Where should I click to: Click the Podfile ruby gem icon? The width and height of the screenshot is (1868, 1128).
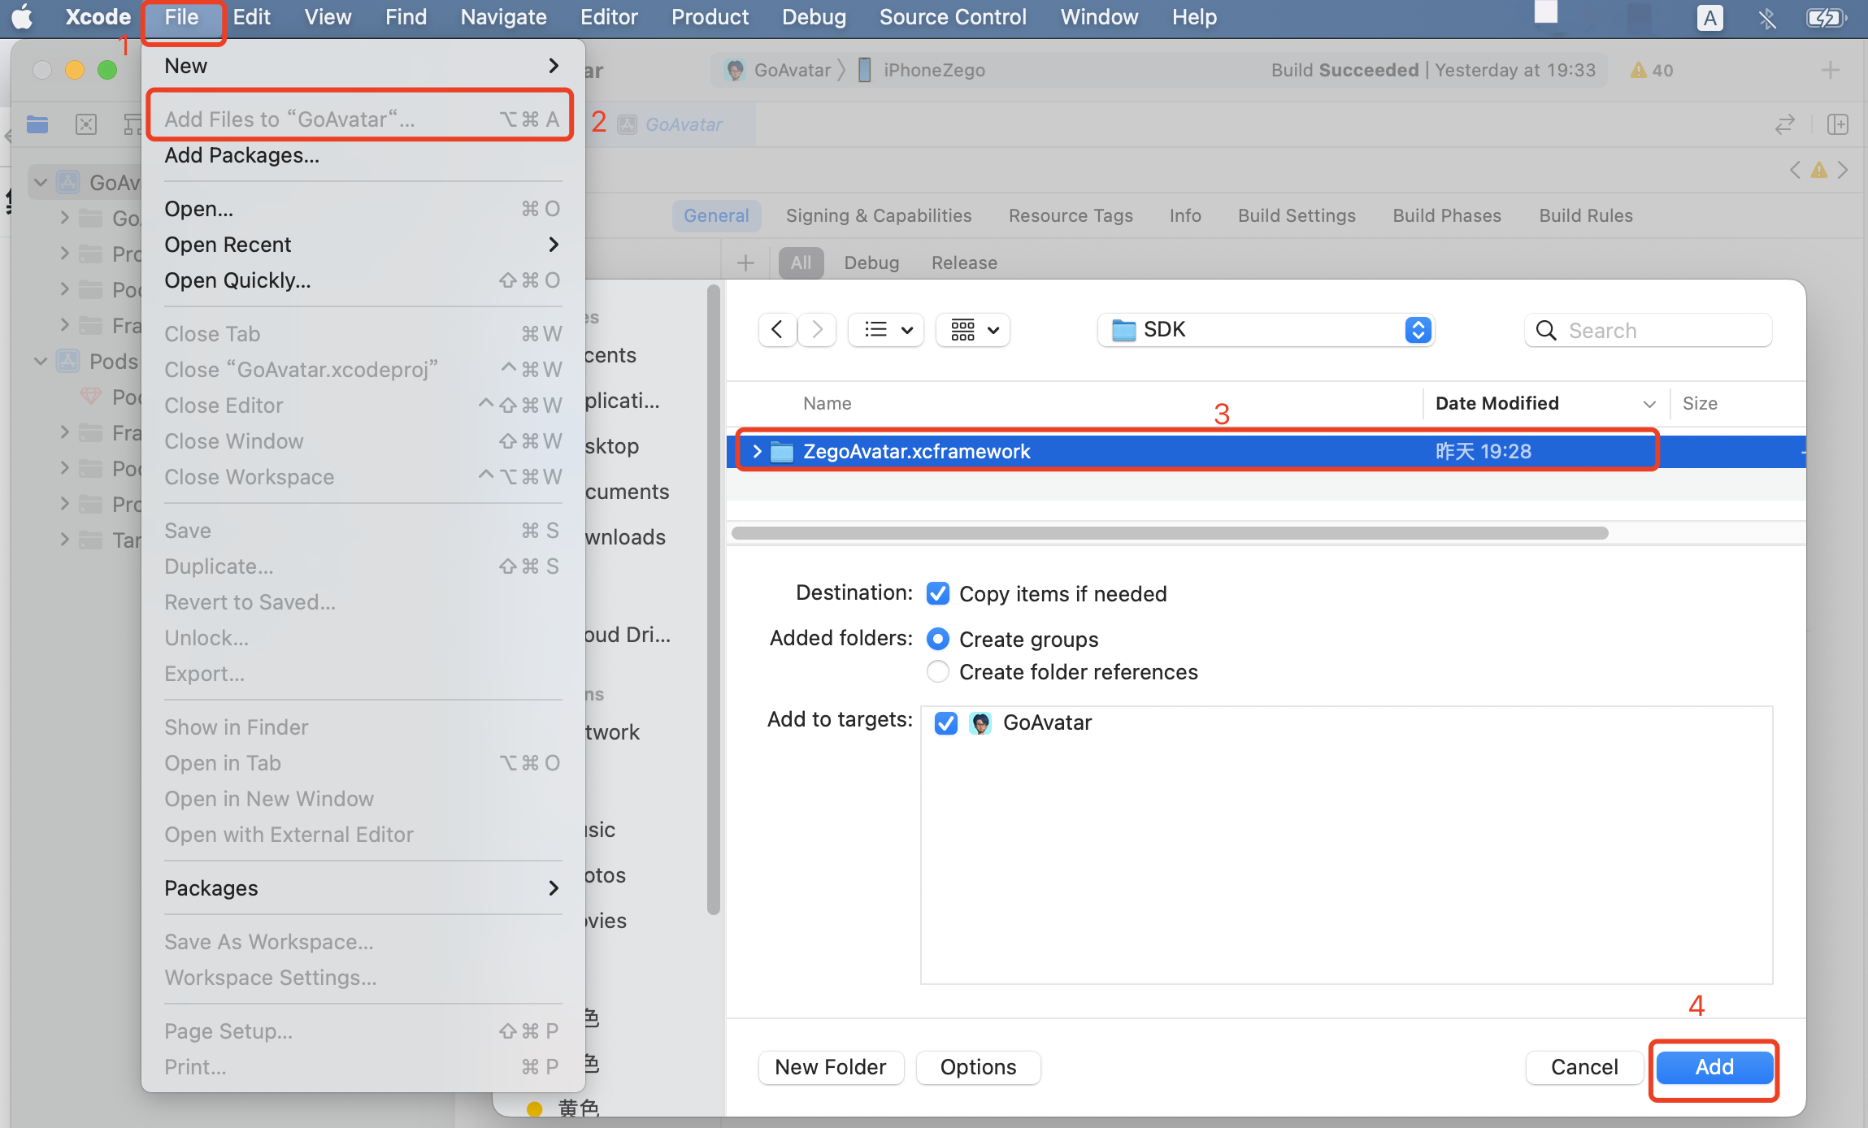pos(91,397)
